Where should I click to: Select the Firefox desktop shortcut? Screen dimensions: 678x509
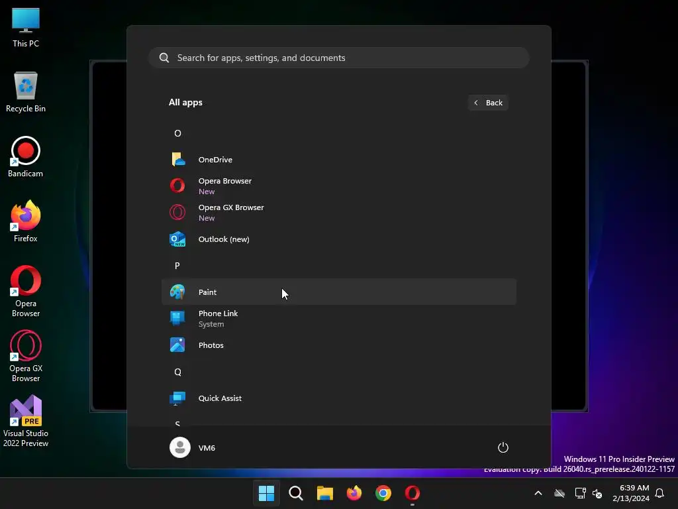click(26, 221)
